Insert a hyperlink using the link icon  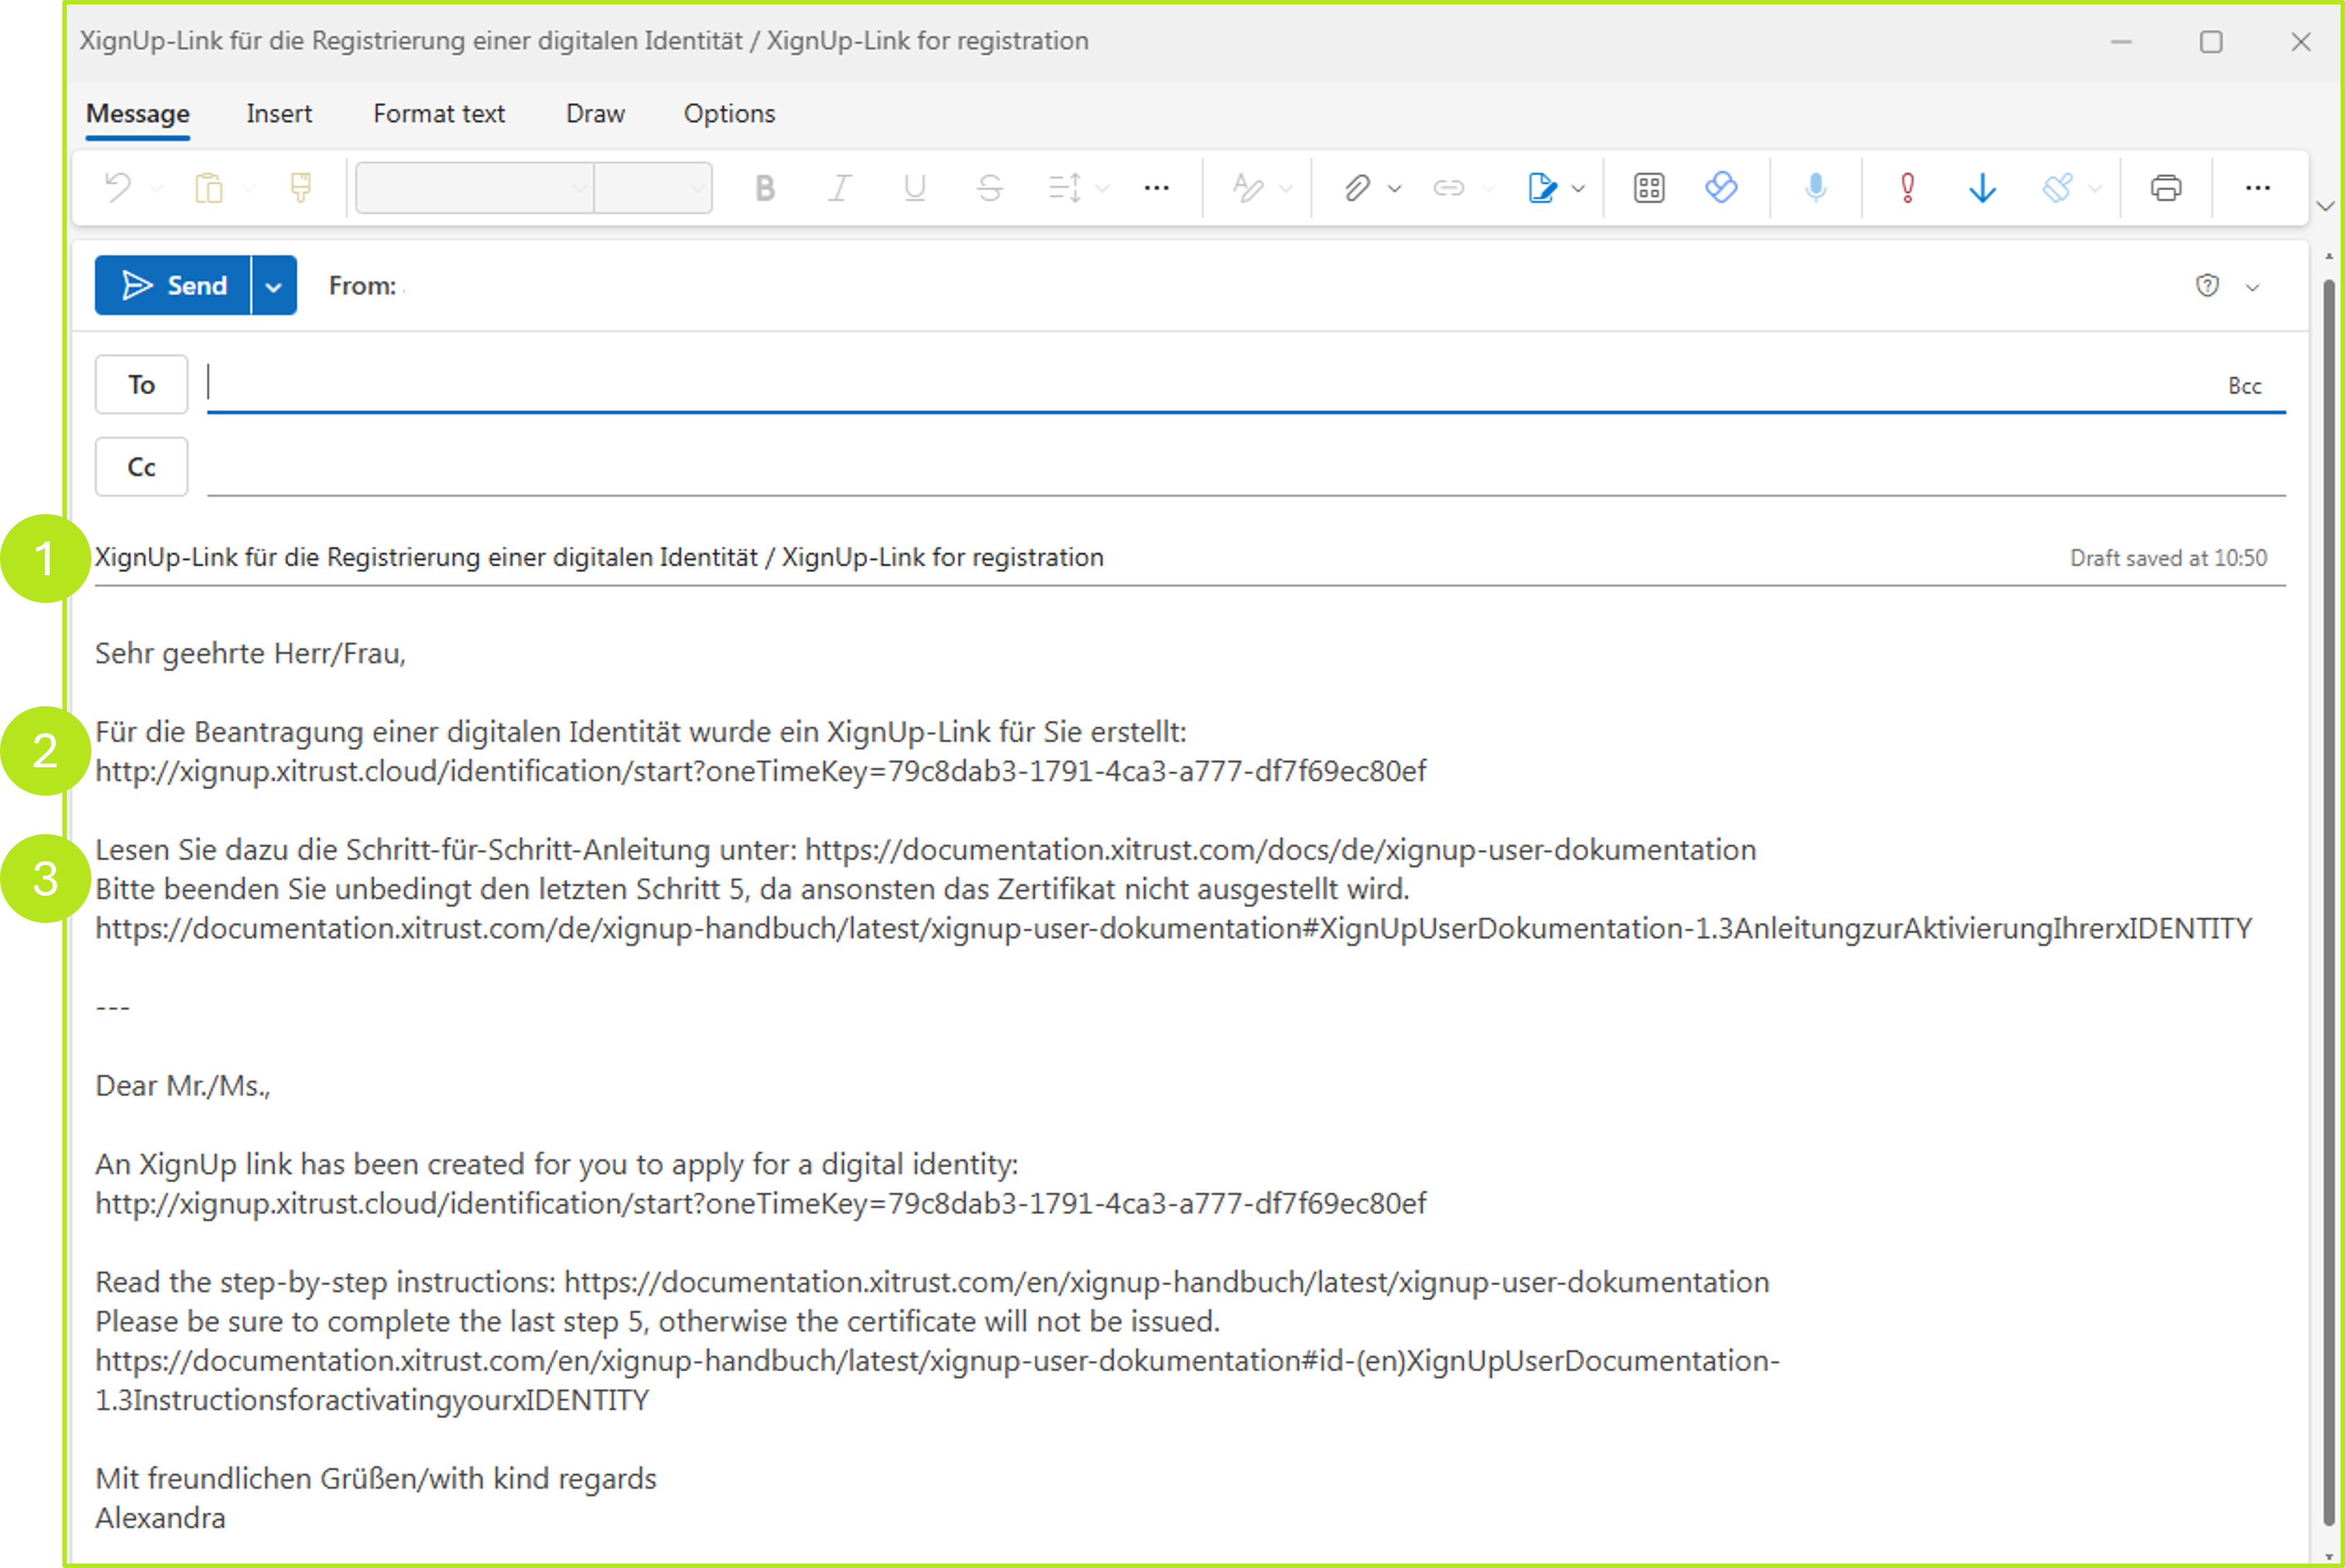[1448, 187]
